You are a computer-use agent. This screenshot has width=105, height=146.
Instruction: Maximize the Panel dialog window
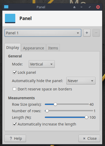pyautogui.click(x=90, y=7)
